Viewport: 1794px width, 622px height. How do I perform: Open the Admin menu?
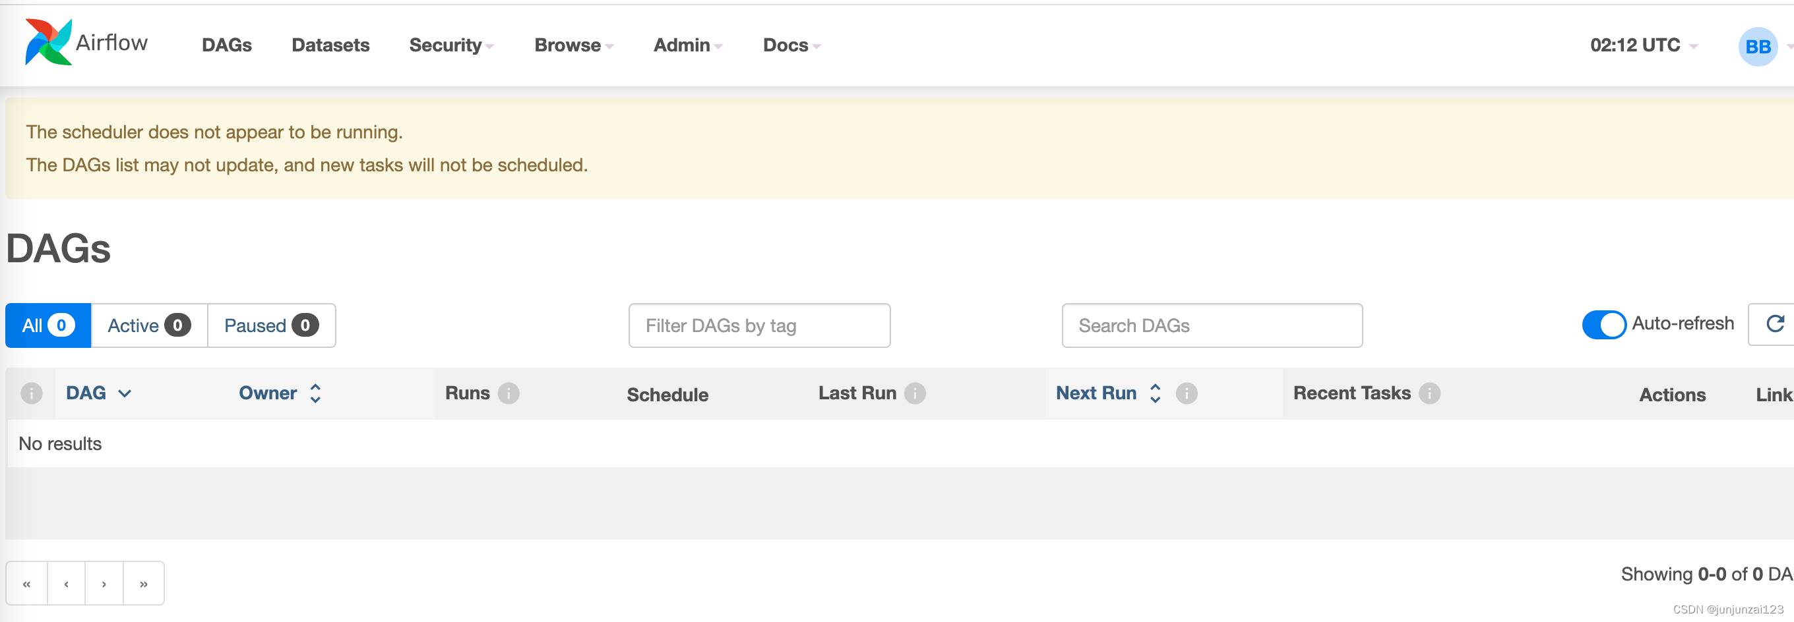[x=687, y=45]
